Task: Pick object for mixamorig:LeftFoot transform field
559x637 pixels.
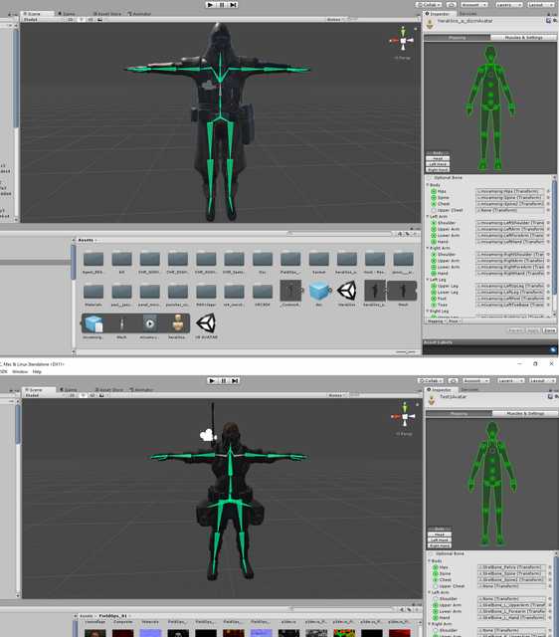Action: (x=548, y=299)
